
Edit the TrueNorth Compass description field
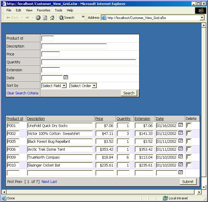[60, 157]
